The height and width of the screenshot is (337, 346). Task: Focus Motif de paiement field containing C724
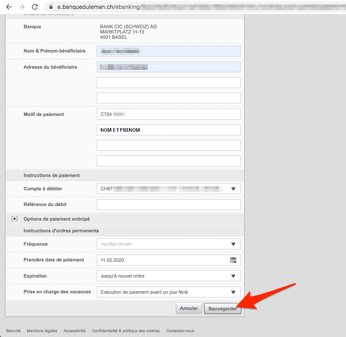(169, 114)
